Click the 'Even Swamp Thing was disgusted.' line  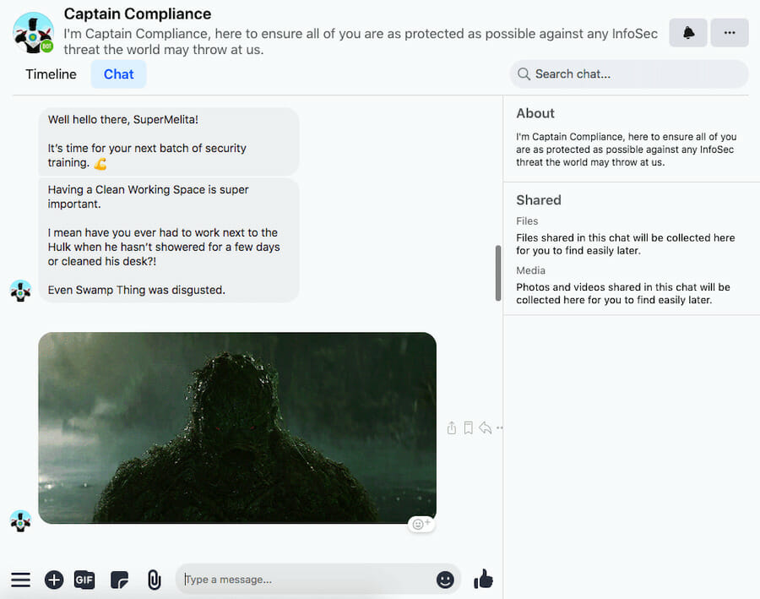[x=136, y=290]
